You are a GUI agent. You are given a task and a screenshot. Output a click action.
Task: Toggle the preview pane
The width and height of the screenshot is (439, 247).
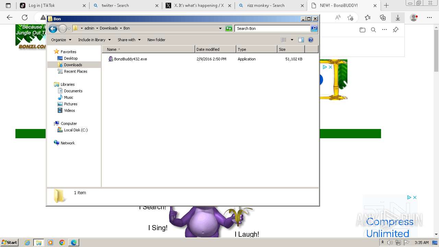(301, 40)
